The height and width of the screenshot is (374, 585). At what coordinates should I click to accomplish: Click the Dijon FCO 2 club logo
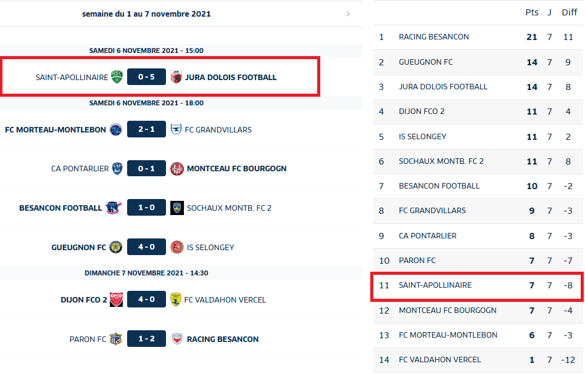[x=116, y=299]
